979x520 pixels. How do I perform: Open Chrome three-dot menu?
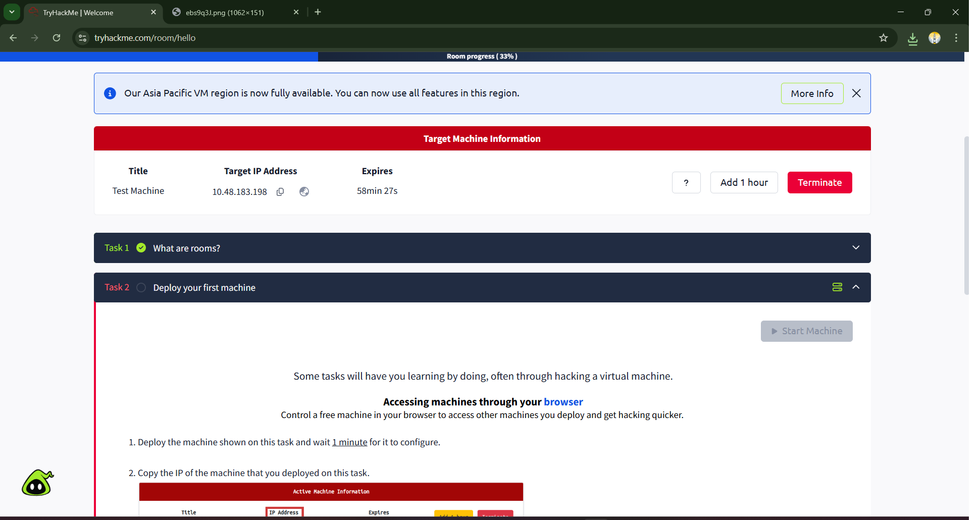[956, 38]
